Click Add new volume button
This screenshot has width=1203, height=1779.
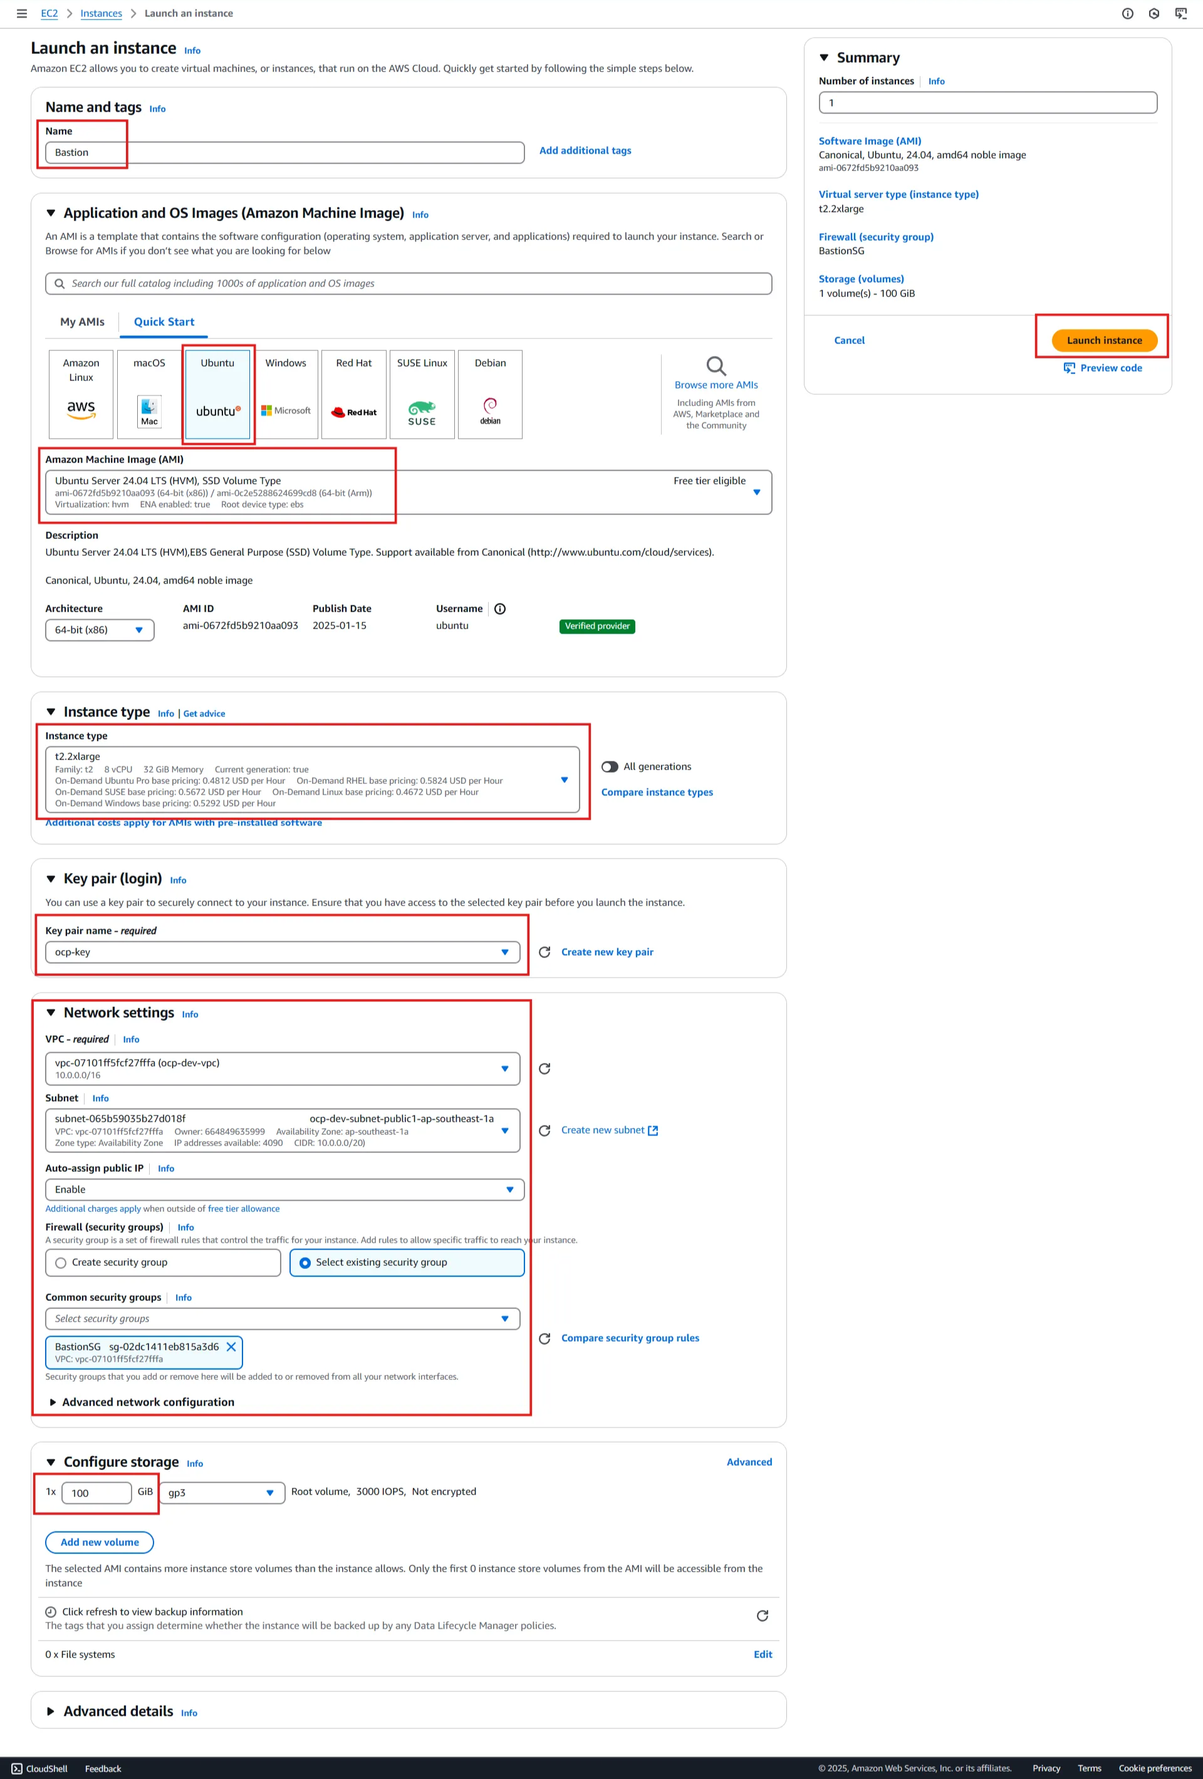coord(100,1543)
